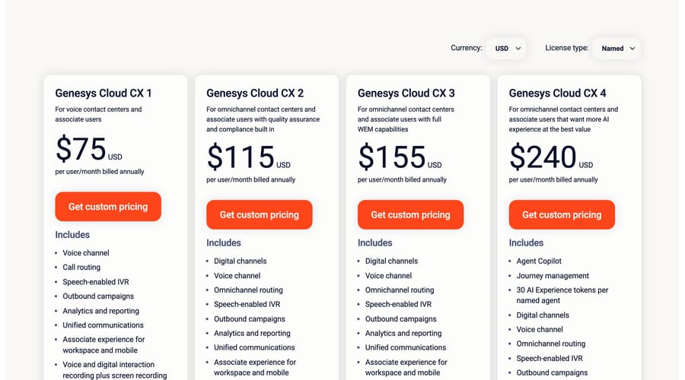Screen dimensions: 685x380
Task: Click Digital channels in CX 3 list
Action: [391, 261]
